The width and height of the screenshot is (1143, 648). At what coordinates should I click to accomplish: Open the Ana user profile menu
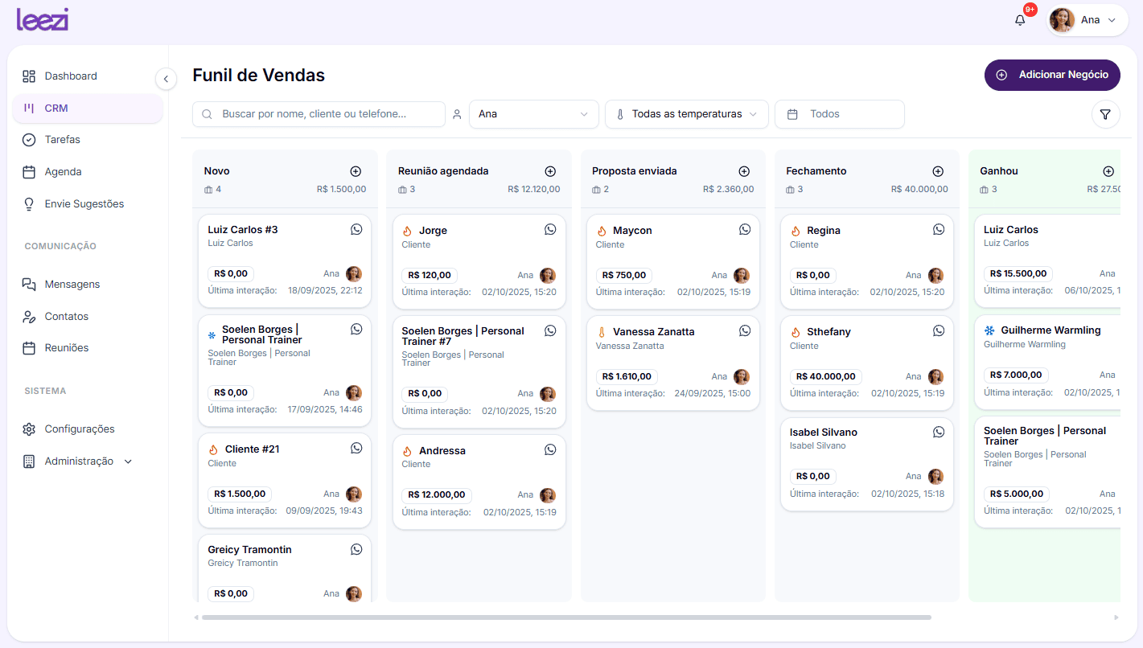1087,20
